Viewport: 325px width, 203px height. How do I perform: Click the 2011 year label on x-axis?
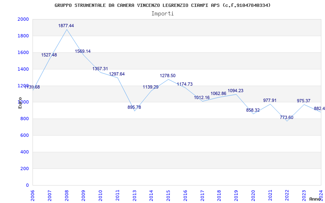(x=117, y=196)
